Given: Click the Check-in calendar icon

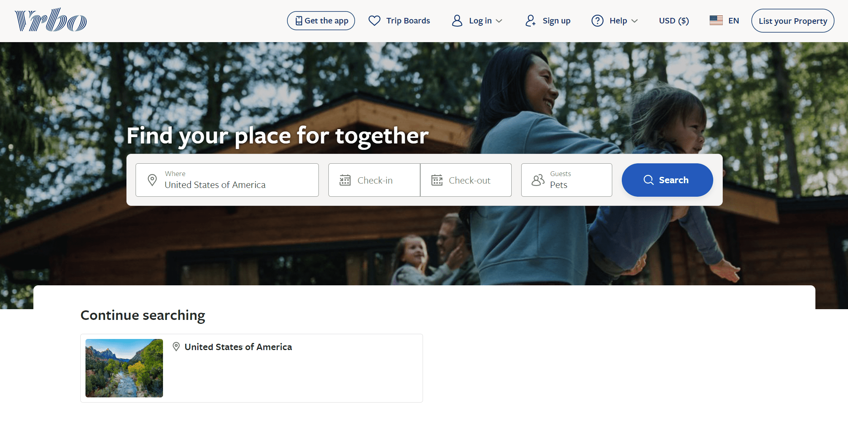Looking at the screenshot, I should 345,180.
